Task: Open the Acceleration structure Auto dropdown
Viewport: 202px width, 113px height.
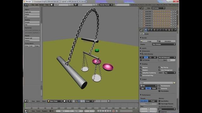Action: click(167, 109)
